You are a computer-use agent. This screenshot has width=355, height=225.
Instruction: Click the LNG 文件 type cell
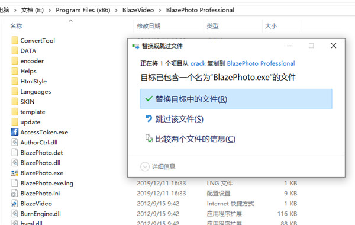pyautogui.click(x=220, y=183)
